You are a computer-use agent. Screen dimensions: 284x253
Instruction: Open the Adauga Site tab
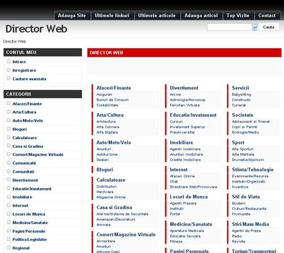click(x=72, y=15)
